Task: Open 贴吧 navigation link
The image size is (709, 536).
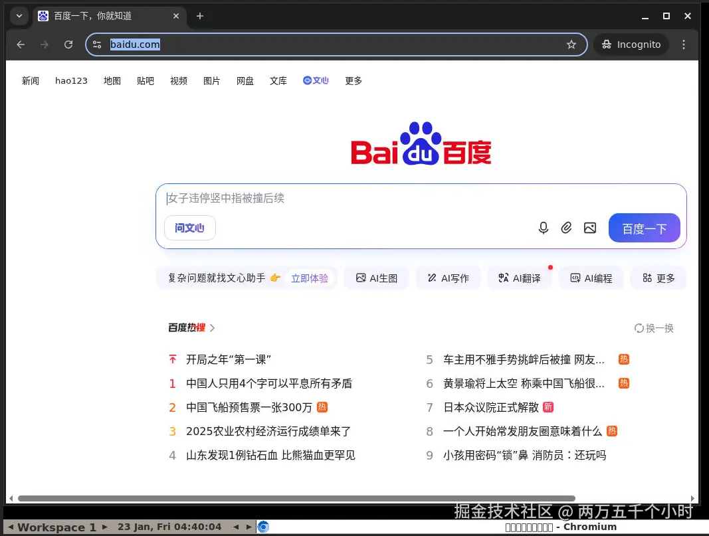Action: click(x=146, y=81)
